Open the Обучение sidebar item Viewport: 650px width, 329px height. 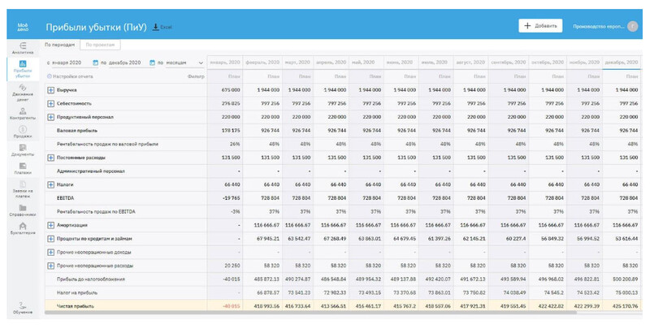[x=23, y=308]
